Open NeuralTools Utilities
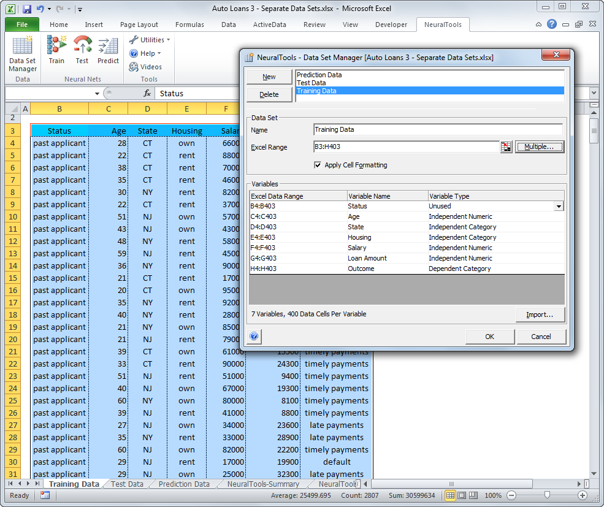The image size is (604, 507). coord(148,39)
